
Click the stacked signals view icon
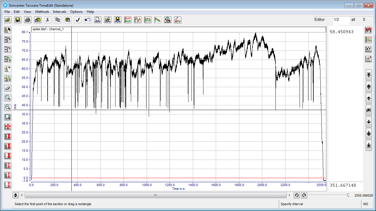(368, 40)
